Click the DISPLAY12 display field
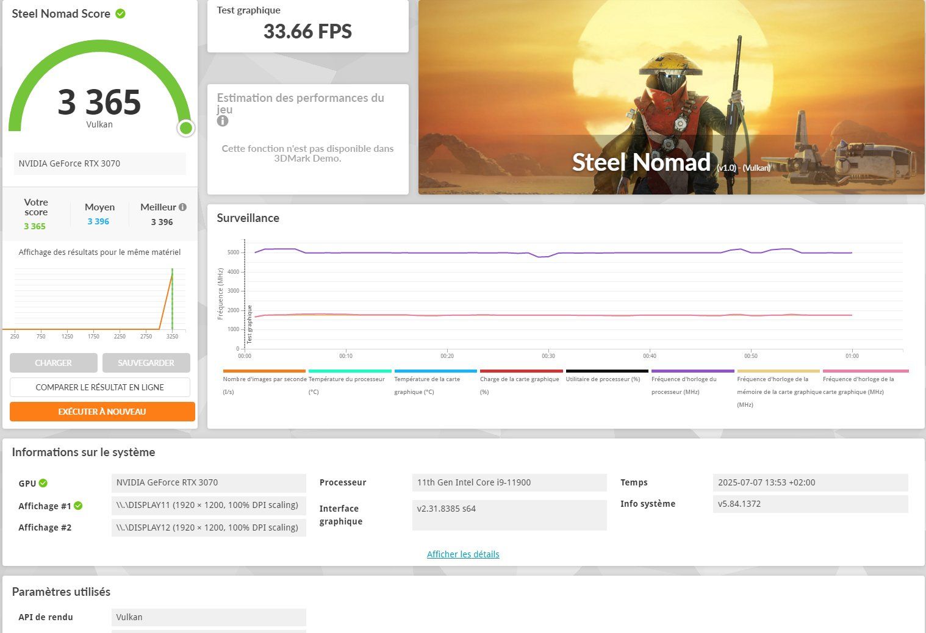This screenshot has height=633, width=926. (x=209, y=527)
